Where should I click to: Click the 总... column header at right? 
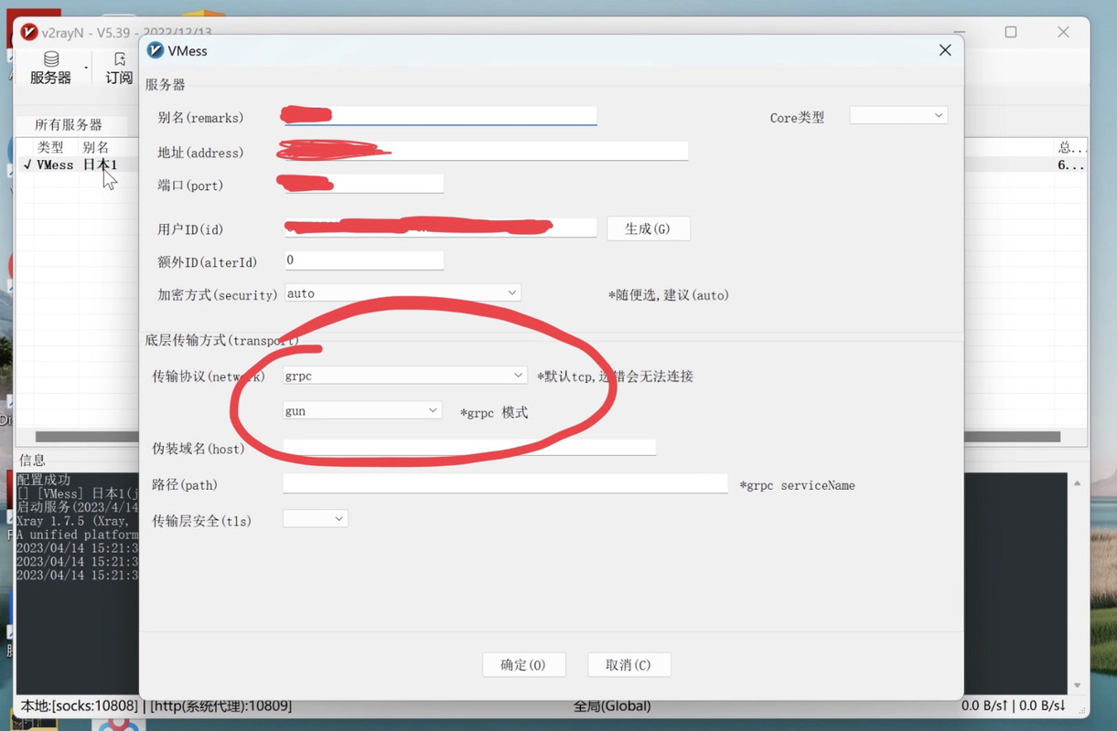(1070, 147)
